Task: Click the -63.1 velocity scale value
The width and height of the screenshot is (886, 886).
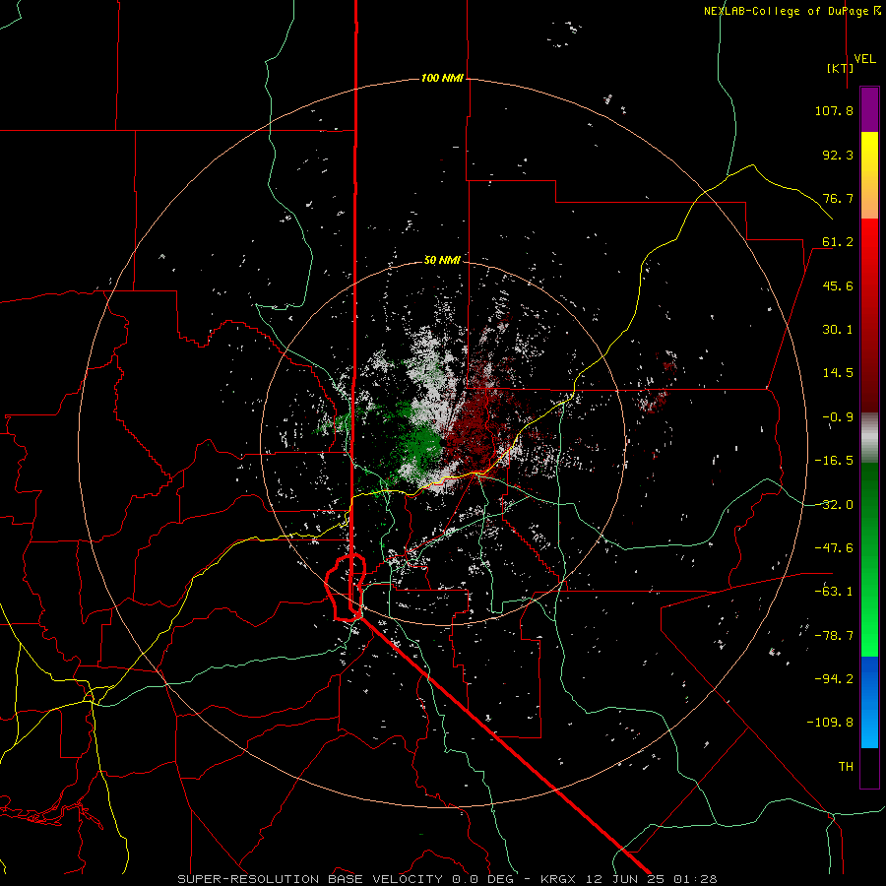Action: coord(834,592)
